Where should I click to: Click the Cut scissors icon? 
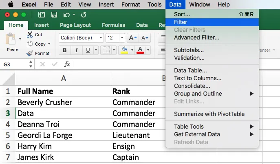30,35
